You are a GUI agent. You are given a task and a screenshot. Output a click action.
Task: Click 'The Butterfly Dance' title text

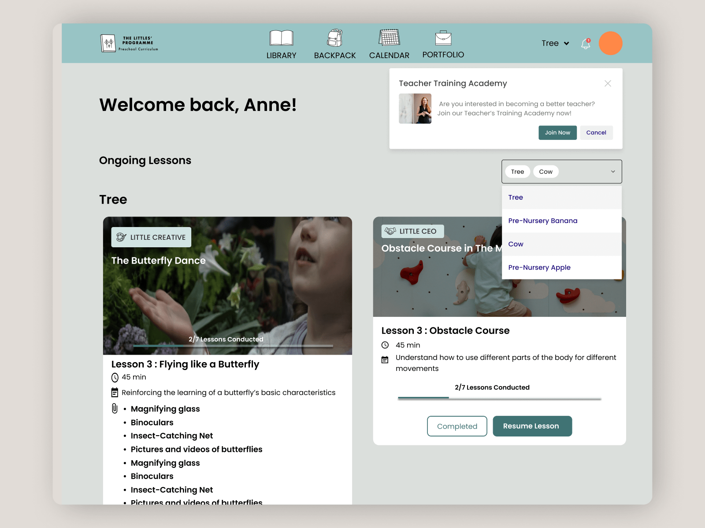click(x=158, y=260)
